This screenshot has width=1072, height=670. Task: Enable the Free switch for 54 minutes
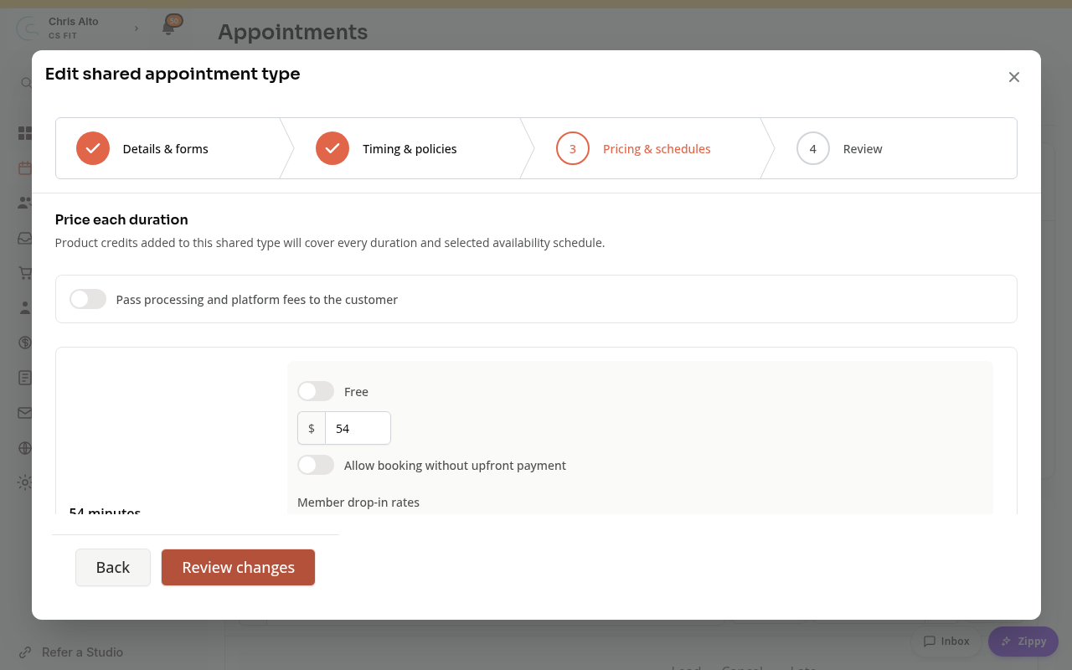click(316, 391)
